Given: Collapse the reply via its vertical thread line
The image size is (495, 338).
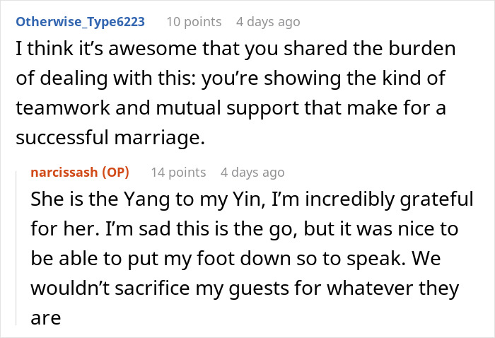Looking at the screenshot, I should (x=18, y=247).
